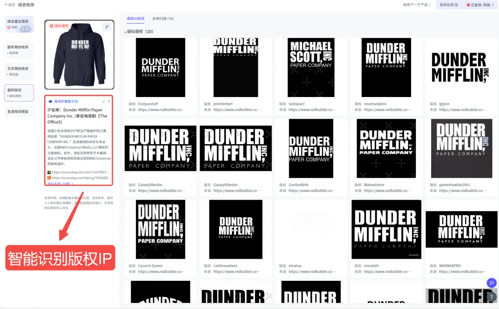Go back using the 返回 arrow

(10, 5)
